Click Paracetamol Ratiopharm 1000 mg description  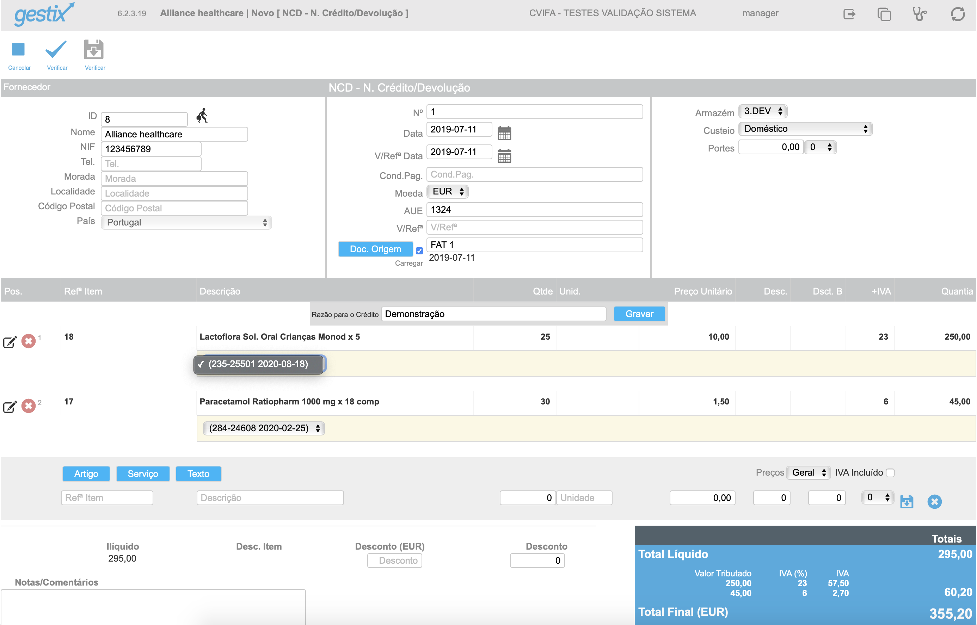pos(289,402)
